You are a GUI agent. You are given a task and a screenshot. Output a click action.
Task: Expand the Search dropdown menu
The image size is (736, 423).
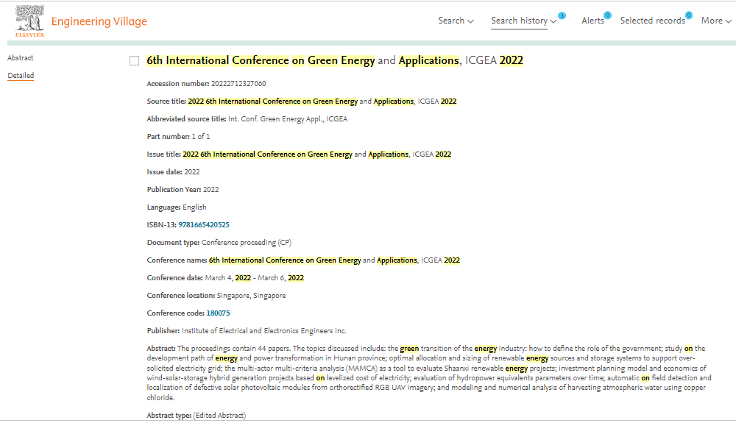[x=456, y=21]
